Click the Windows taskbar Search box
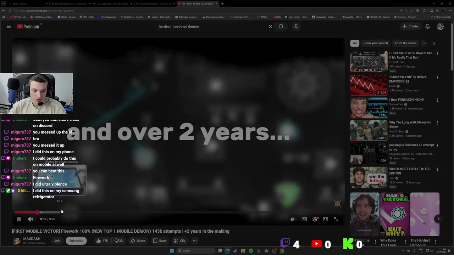 [196, 251]
